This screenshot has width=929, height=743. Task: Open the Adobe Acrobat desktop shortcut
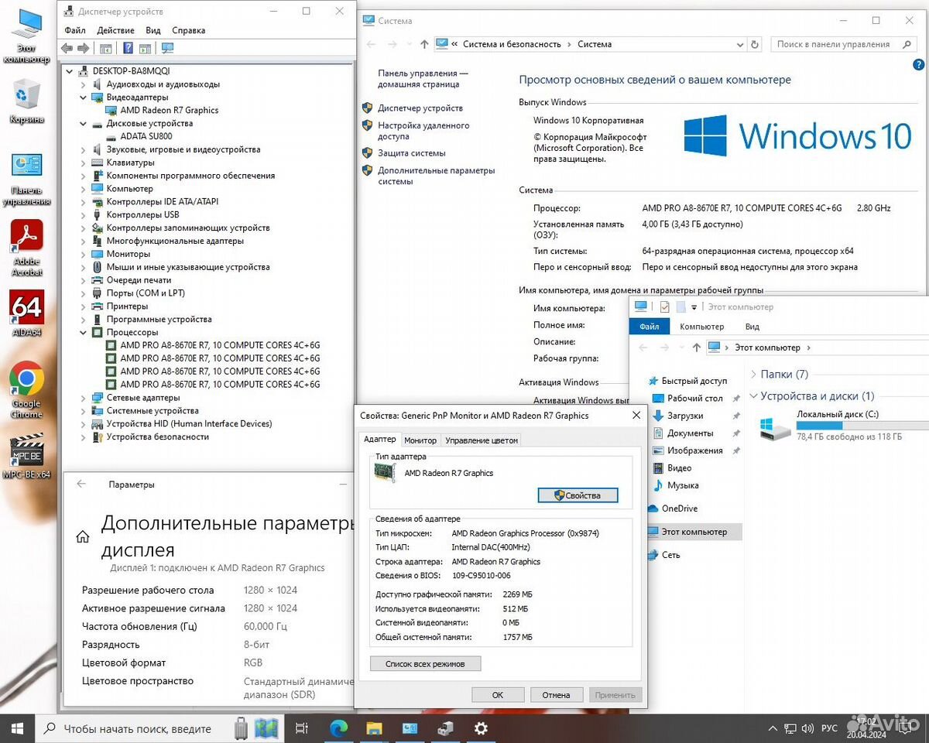click(x=27, y=248)
